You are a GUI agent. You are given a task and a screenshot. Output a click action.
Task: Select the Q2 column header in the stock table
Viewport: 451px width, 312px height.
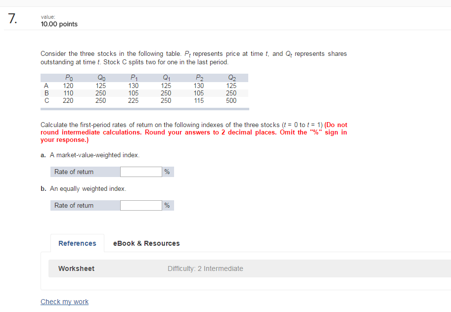click(230, 78)
